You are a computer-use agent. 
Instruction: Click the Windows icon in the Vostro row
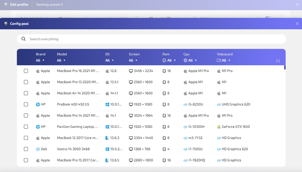point(107,149)
